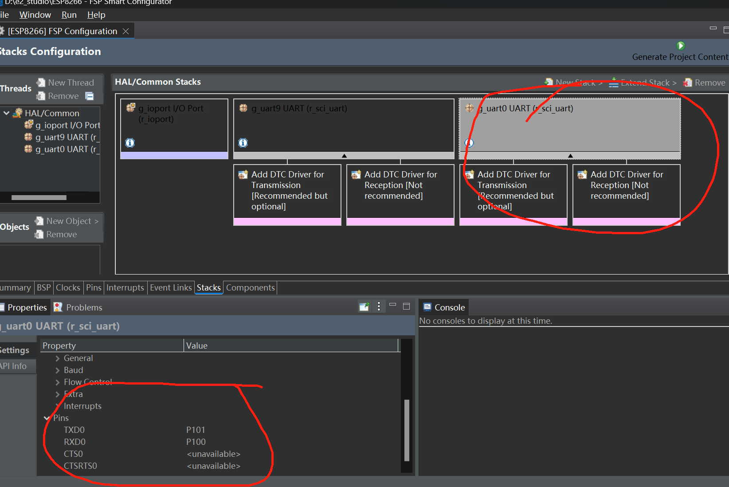The height and width of the screenshot is (487, 729).
Task: Click the Remove stack icon in HAL/Common Stacks
Action: click(688, 82)
